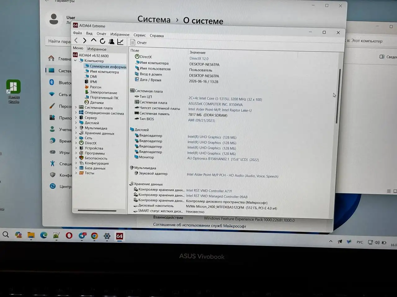Click the 7817 МБ (DDR4 SDRAM) memory value
397x297 pixels.
(x=208, y=115)
